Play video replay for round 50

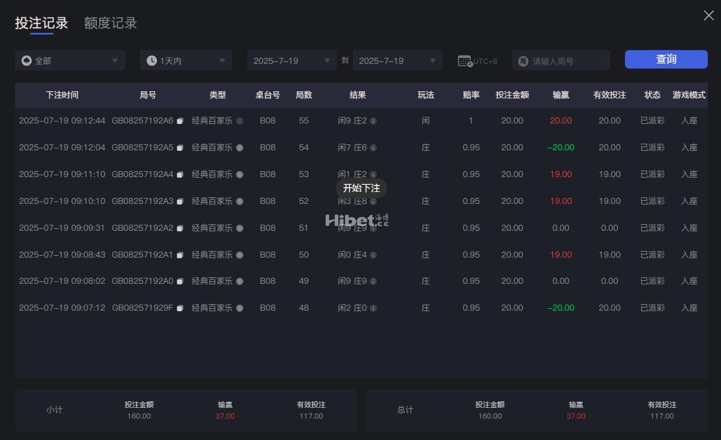[240, 255]
